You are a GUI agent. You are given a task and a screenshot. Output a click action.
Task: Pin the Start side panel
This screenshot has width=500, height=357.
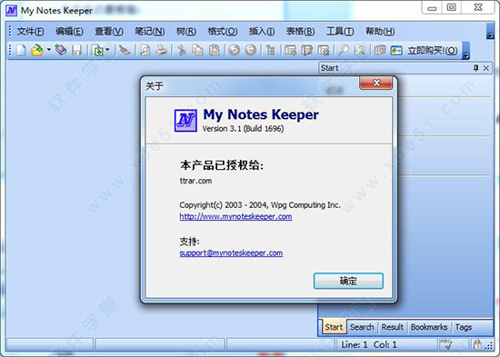pyautogui.click(x=475, y=68)
